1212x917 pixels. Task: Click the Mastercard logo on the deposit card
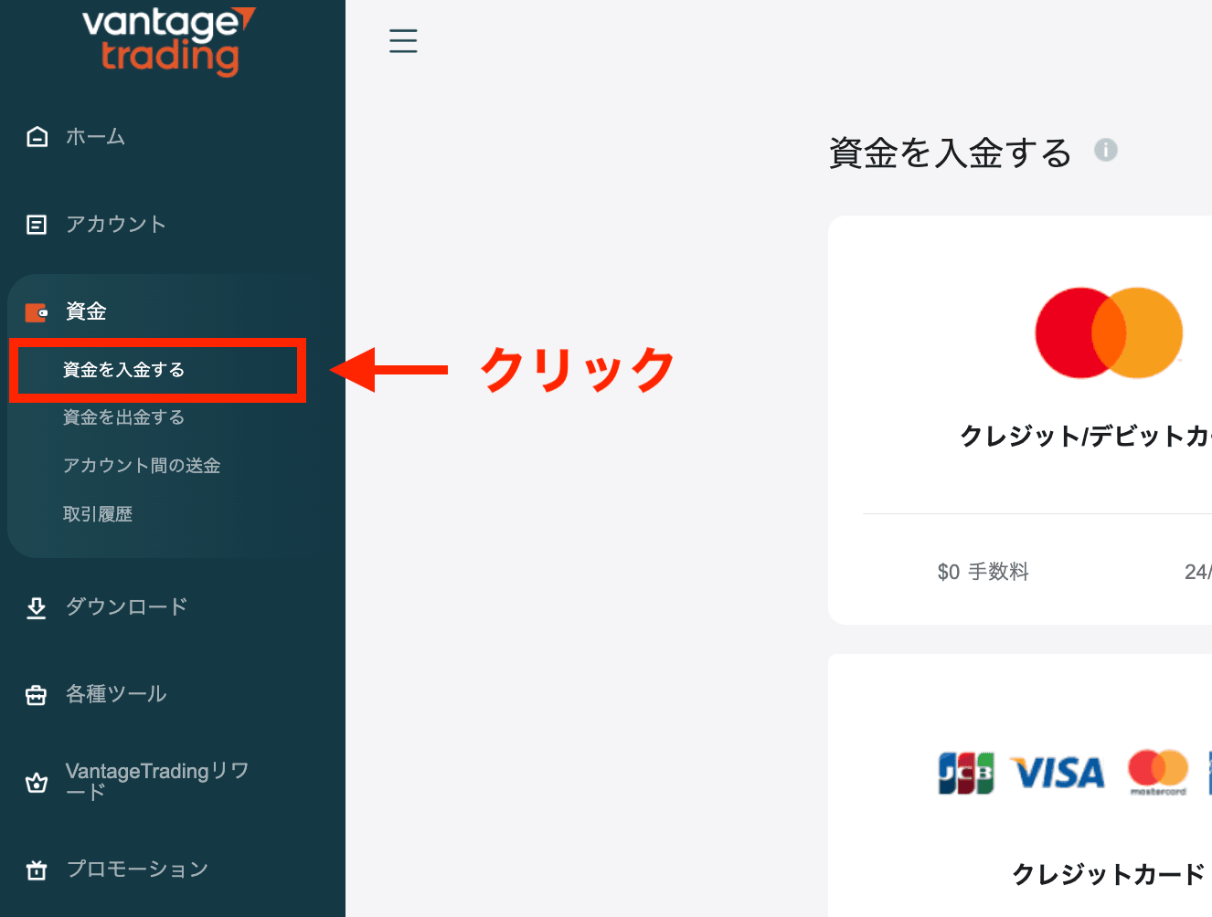1108,332
